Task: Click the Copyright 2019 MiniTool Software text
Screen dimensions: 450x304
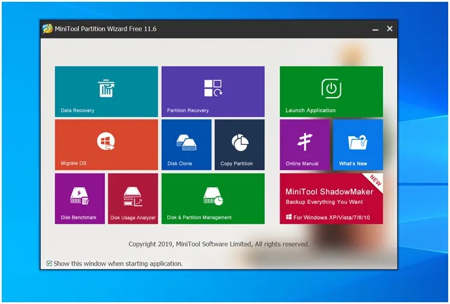Action: pyautogui.click(x=219, y=244)
